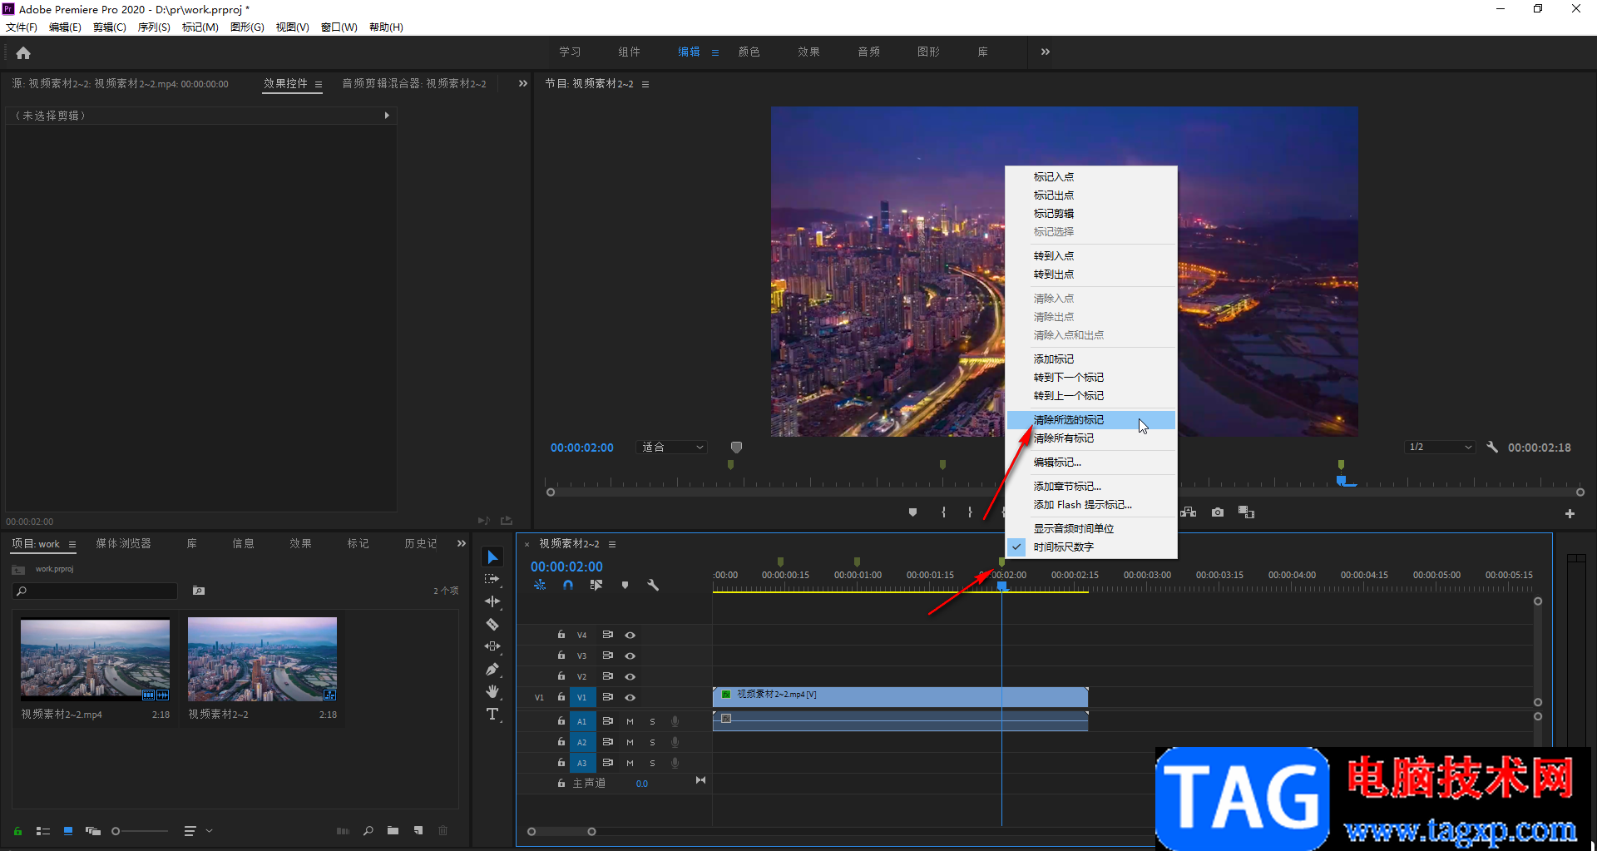Click the new bin folder icon
The height and width of the screenshot is (851, 1597).
(393, 830)
